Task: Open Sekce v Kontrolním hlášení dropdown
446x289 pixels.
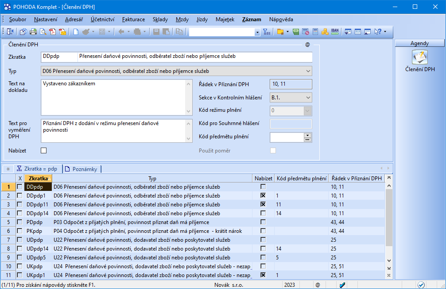Action: 308,98
